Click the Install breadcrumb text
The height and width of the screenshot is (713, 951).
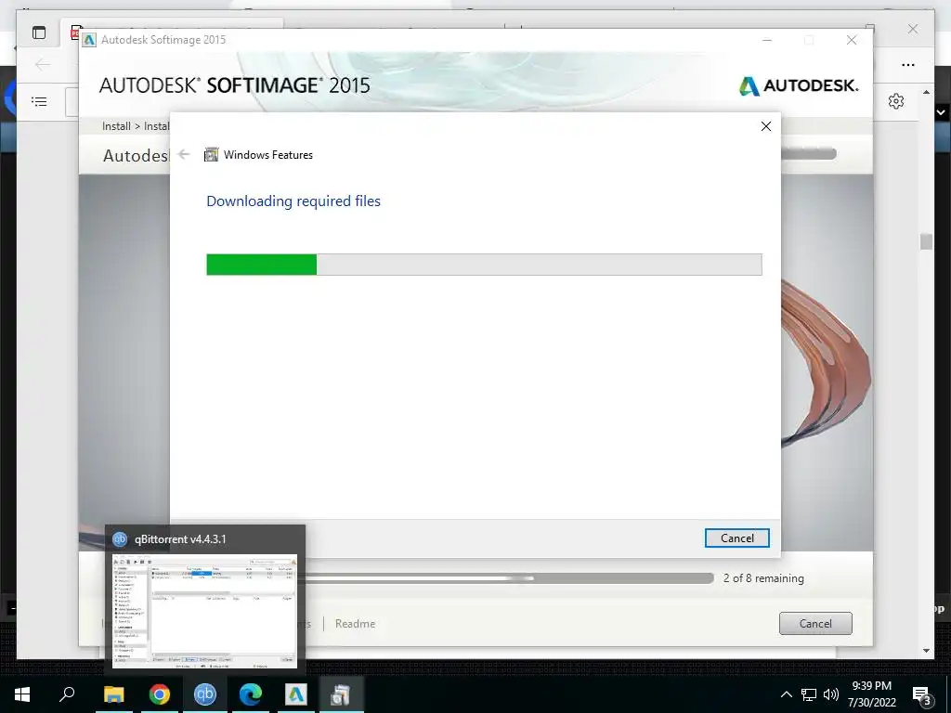pyautogui.click(x=116, y=126)
